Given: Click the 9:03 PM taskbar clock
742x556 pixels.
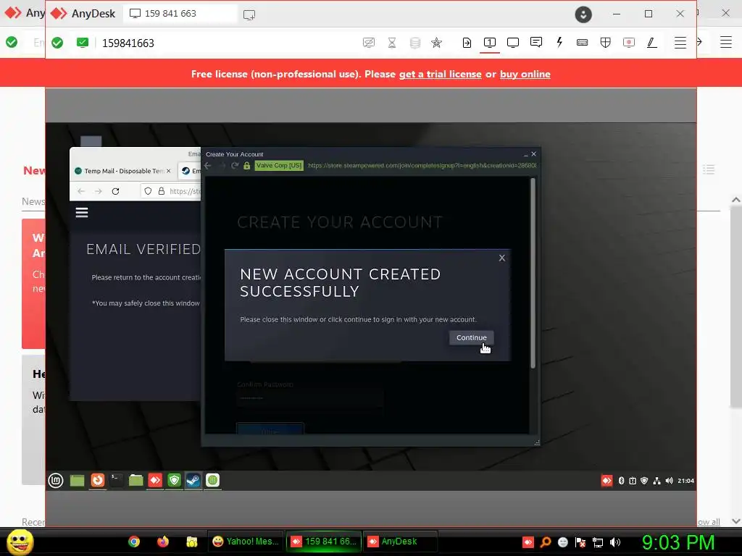Looking at the screenshot, I should click(678, 543).
